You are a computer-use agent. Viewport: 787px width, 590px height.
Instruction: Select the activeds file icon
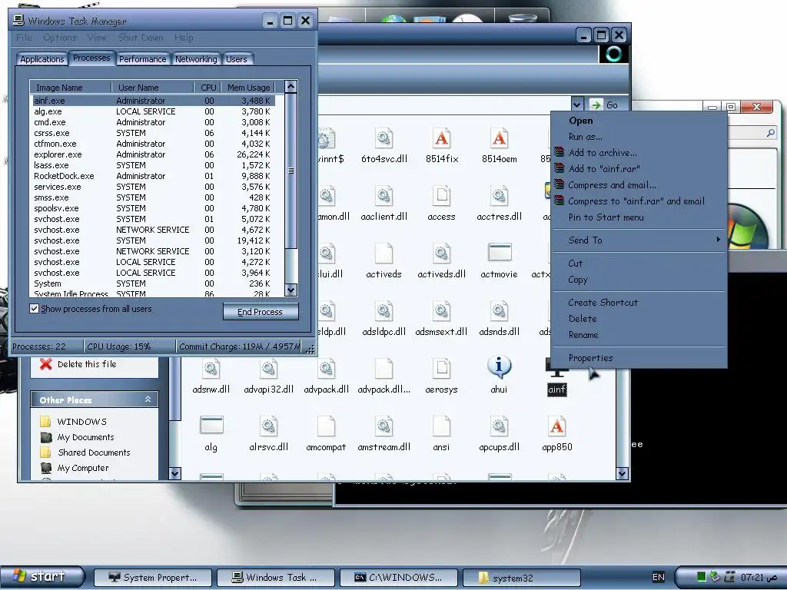point(384,254)
